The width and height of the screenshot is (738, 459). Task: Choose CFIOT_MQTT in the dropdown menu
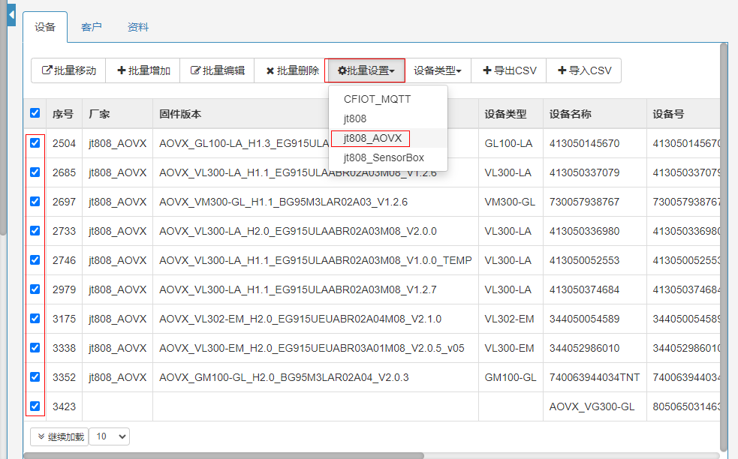[377, 99]
